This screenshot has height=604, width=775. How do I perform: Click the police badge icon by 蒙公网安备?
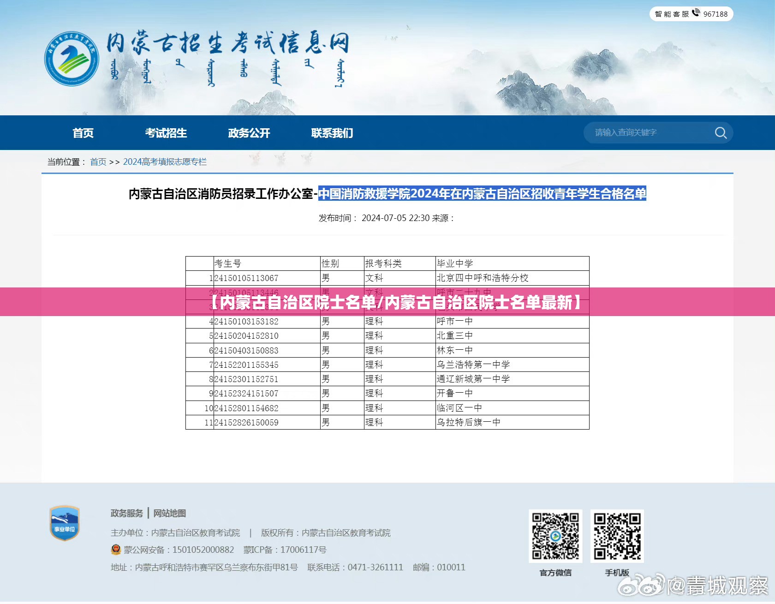coord(116,550)
